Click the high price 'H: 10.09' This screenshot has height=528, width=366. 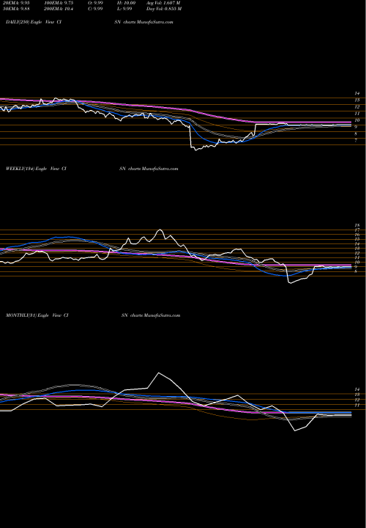click(127, 2)
